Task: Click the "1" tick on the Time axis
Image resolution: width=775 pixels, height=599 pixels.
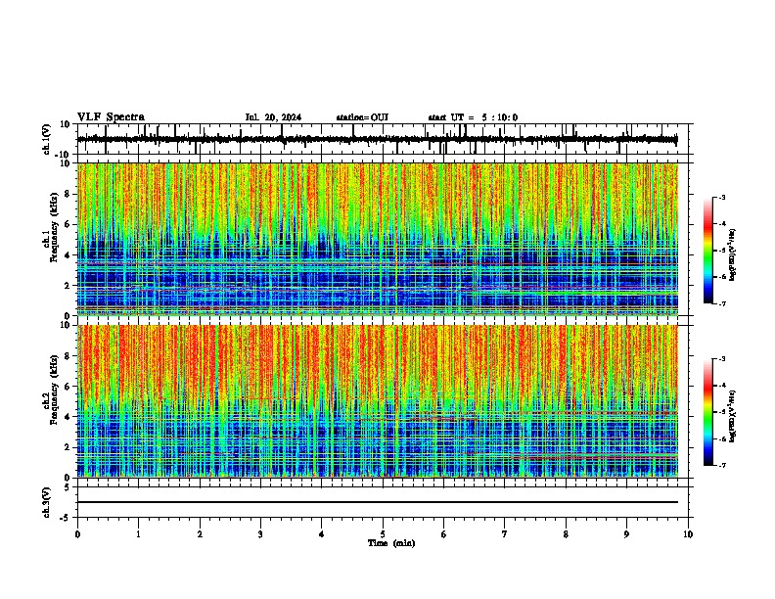Action: click(x=138, y=534)
